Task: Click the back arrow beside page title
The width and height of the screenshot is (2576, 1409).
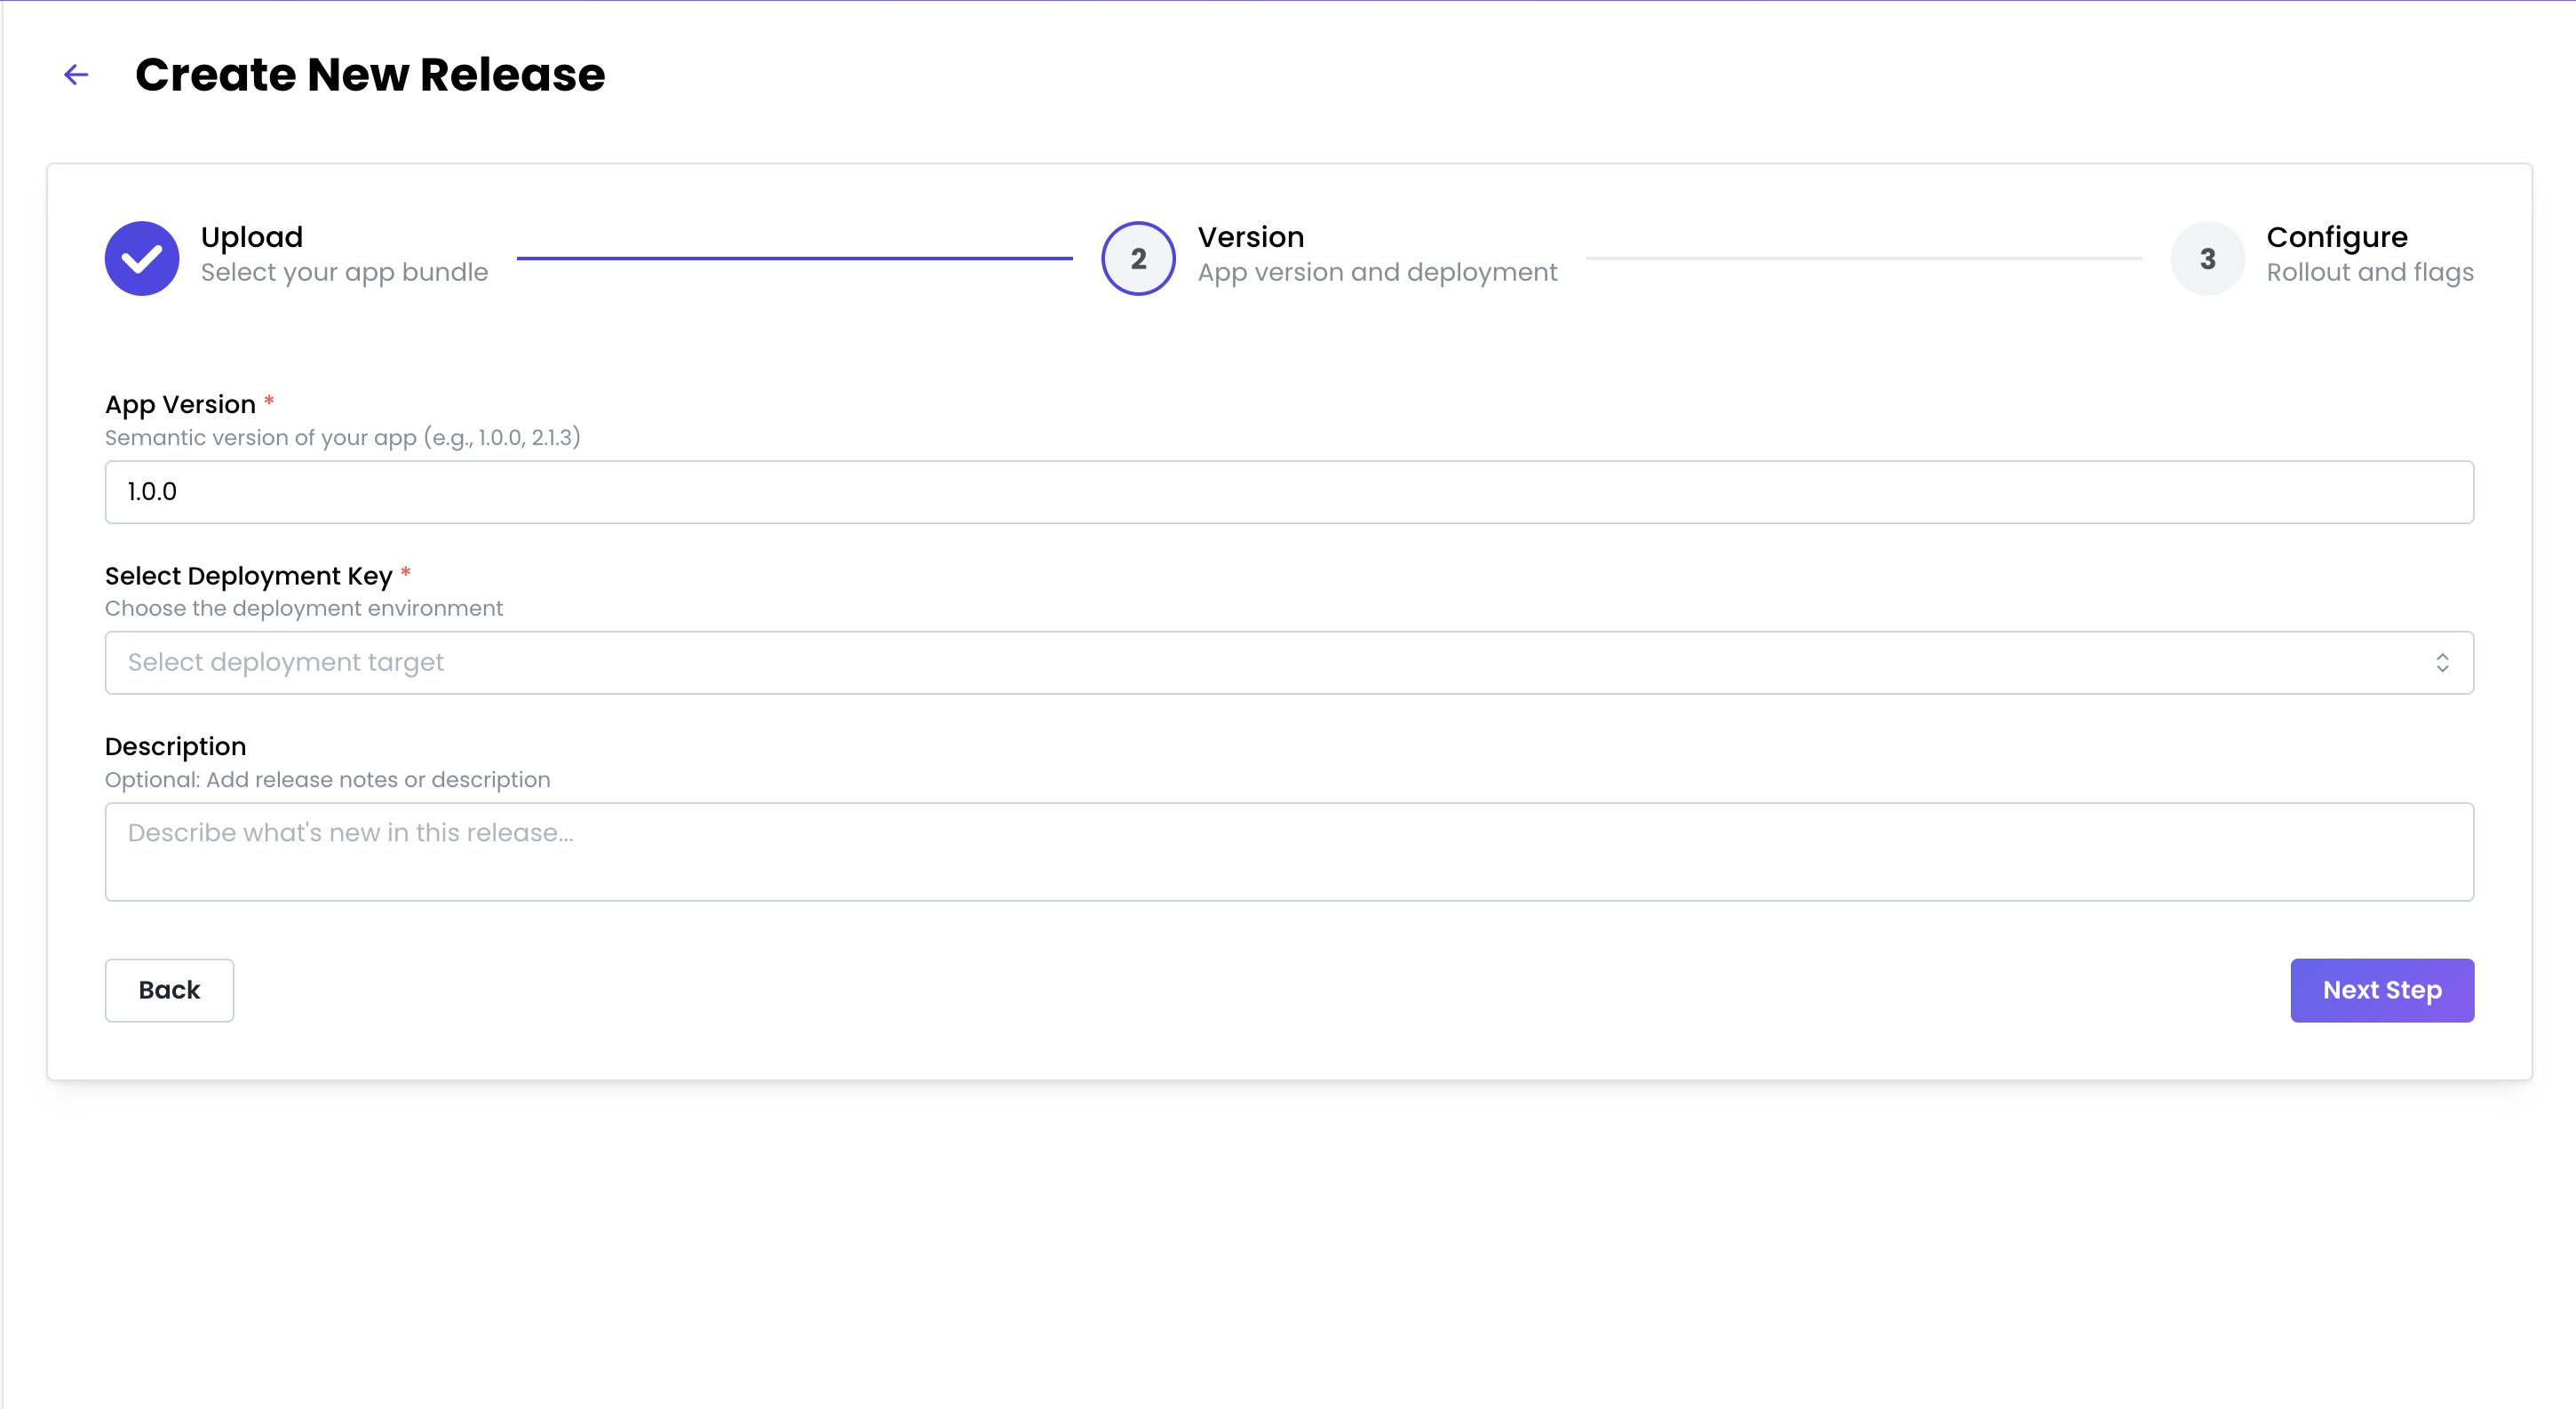Action: click(x=76, y=75)
